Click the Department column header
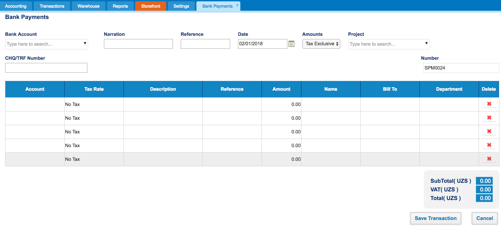The width and height of the screenshot is (501, 230). pyautogui.click(x=449, y=89)
